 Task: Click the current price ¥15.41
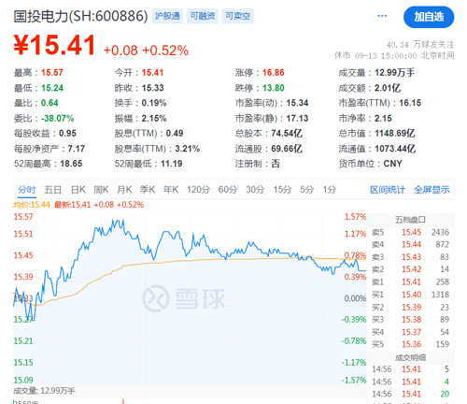(55, 46)
